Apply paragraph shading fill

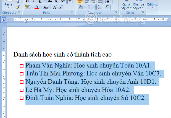click(80, 7)
